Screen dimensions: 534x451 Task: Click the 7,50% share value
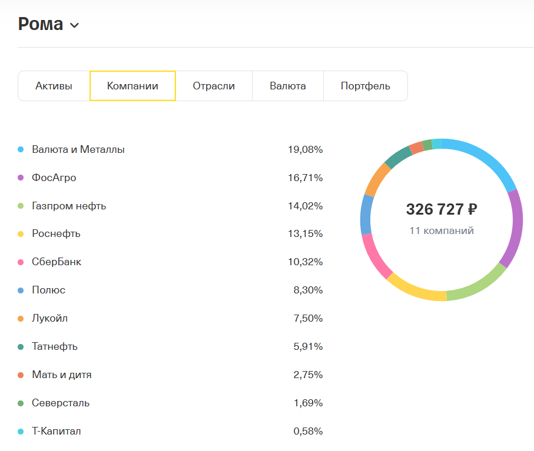tap(308, 318)
